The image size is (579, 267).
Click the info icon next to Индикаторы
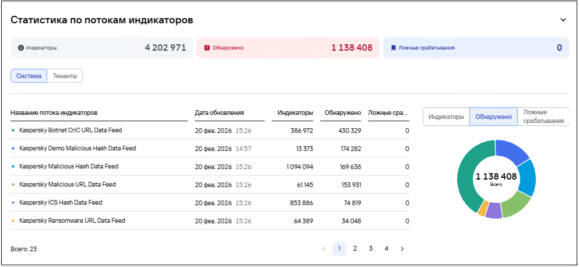21,48
